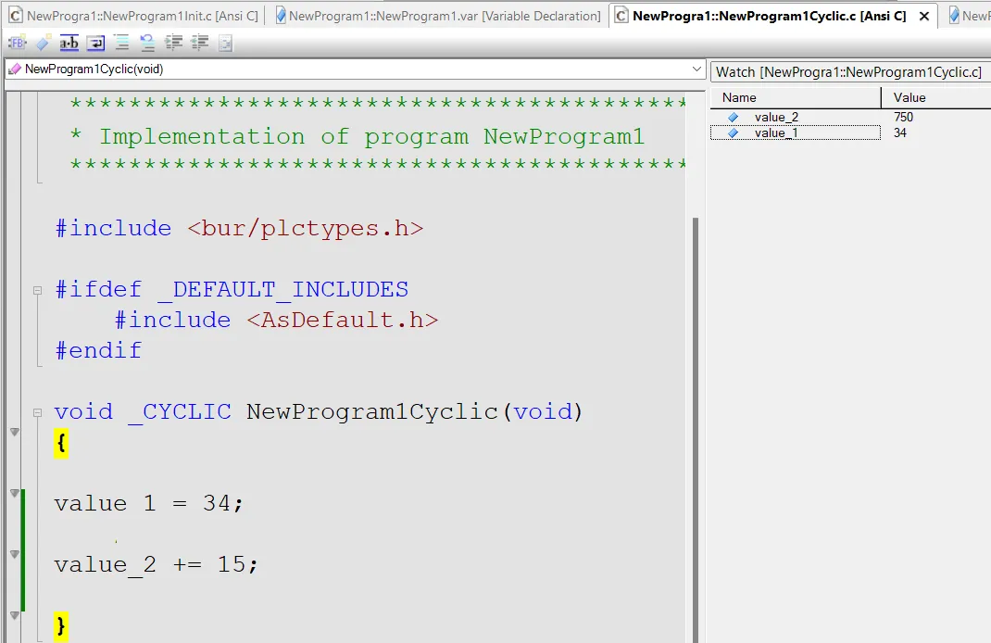
Task: Click the insert variable diamond icon
Action: [43, 43]
